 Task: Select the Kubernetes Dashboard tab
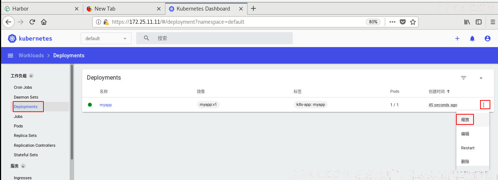(206, 9)
